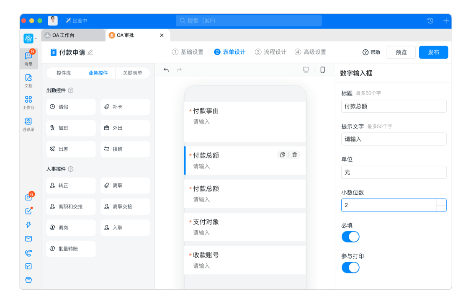Open the history clock icon in title bar
The height and width of the screenshot is (304, 471).
(x=430, y=21)
